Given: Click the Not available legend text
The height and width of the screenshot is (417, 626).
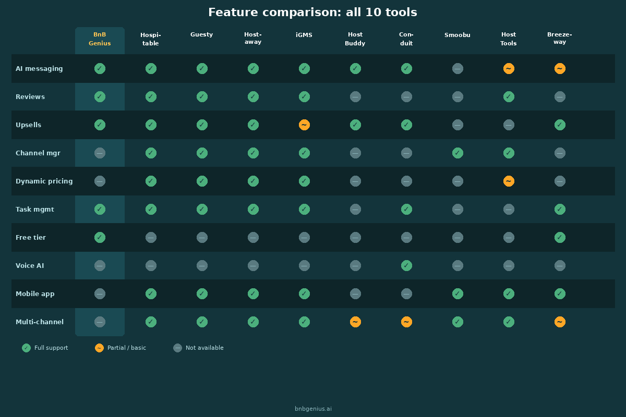Looking at the screenshot, I should pyautogui.click(x=204, y=348).
